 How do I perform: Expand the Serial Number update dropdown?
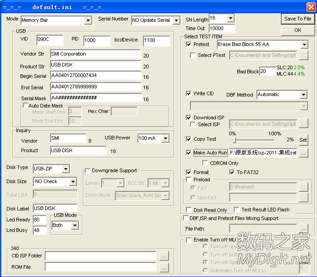click(x=156, y=20)
